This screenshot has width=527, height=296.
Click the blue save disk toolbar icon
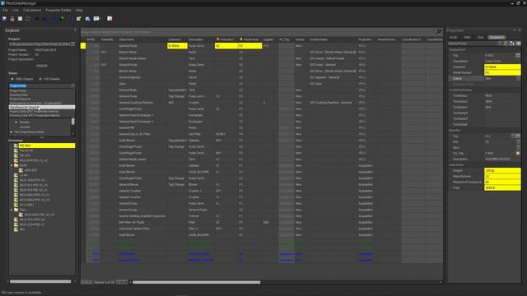click(x=4, y=19)
